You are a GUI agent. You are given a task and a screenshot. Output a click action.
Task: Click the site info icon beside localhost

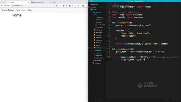[12, 6]
